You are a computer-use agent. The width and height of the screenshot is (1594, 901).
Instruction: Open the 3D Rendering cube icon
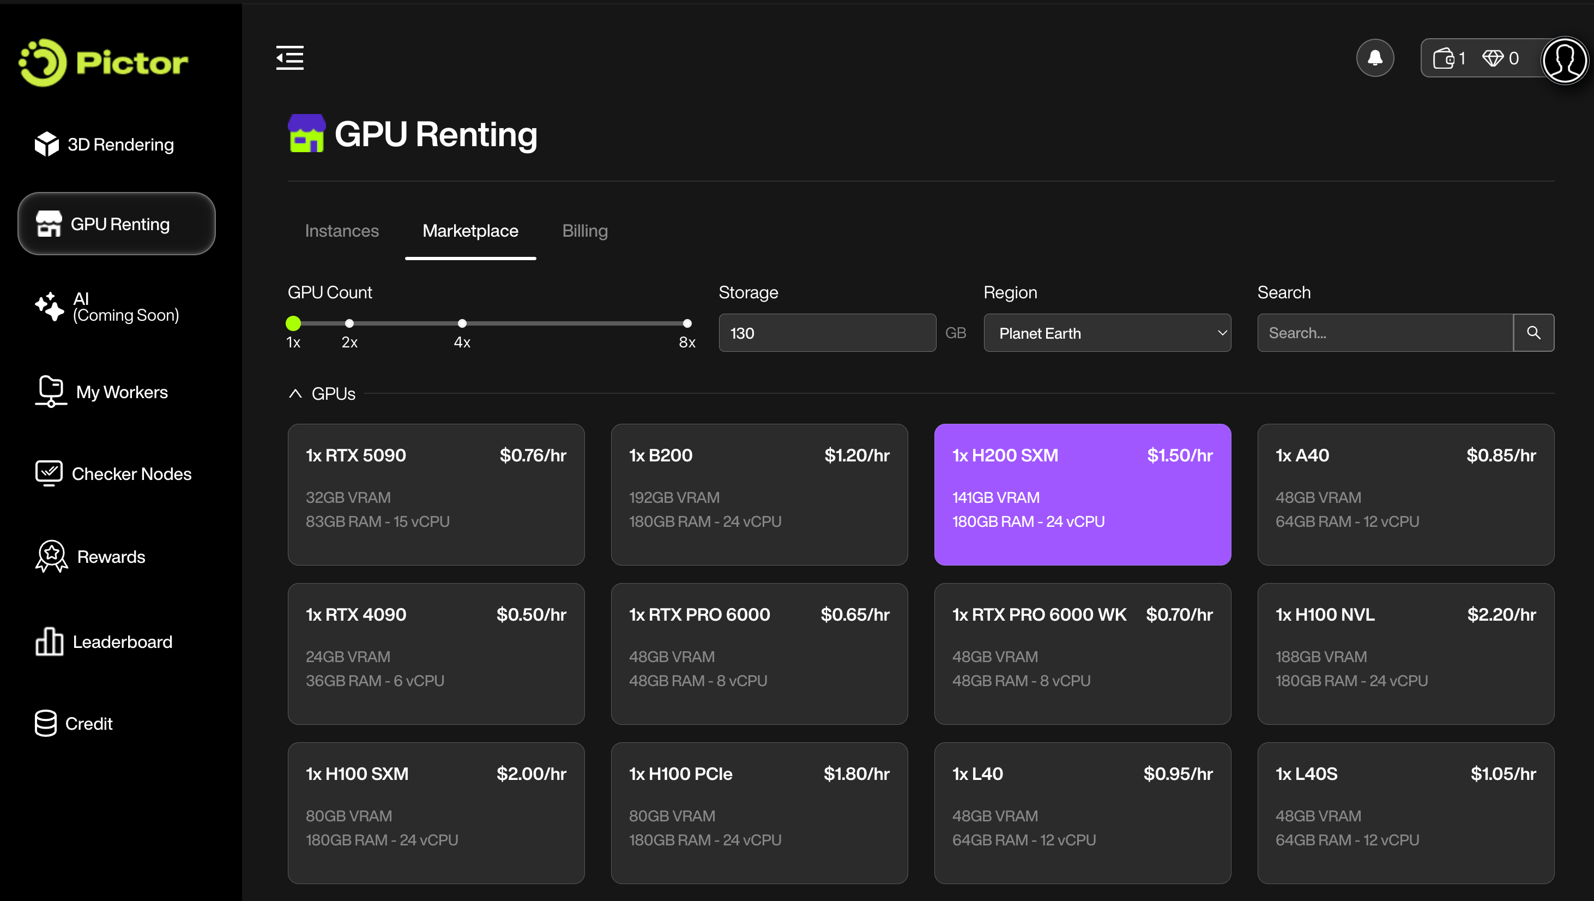tap(46, 145)
